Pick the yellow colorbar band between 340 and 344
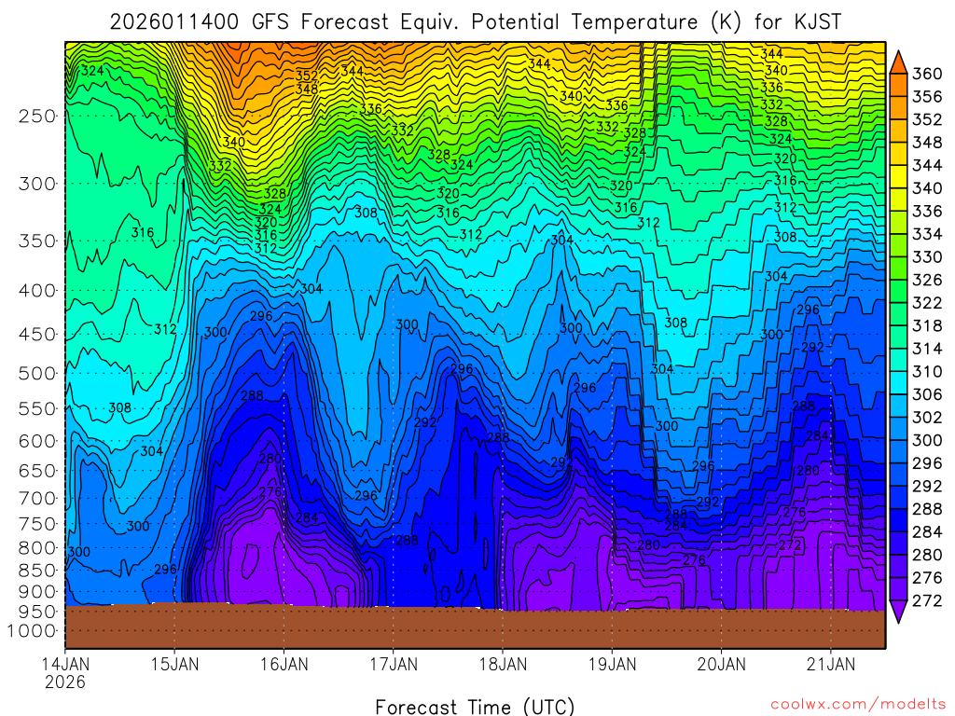The image size is (955, 716). click(898, 177)
